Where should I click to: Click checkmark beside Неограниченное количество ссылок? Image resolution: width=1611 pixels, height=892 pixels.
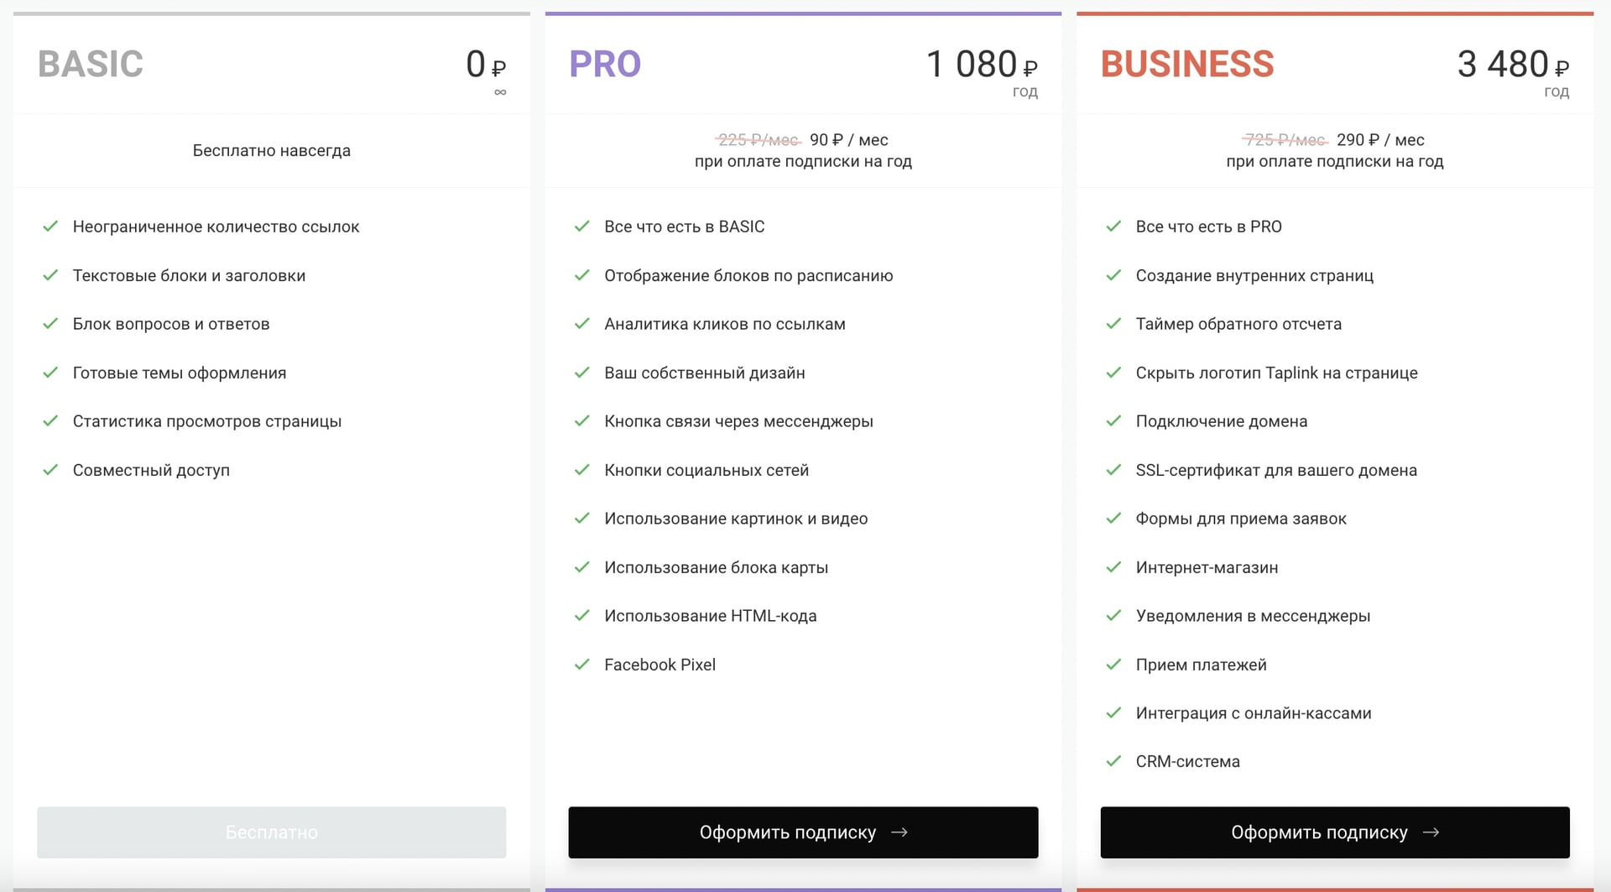50,227
